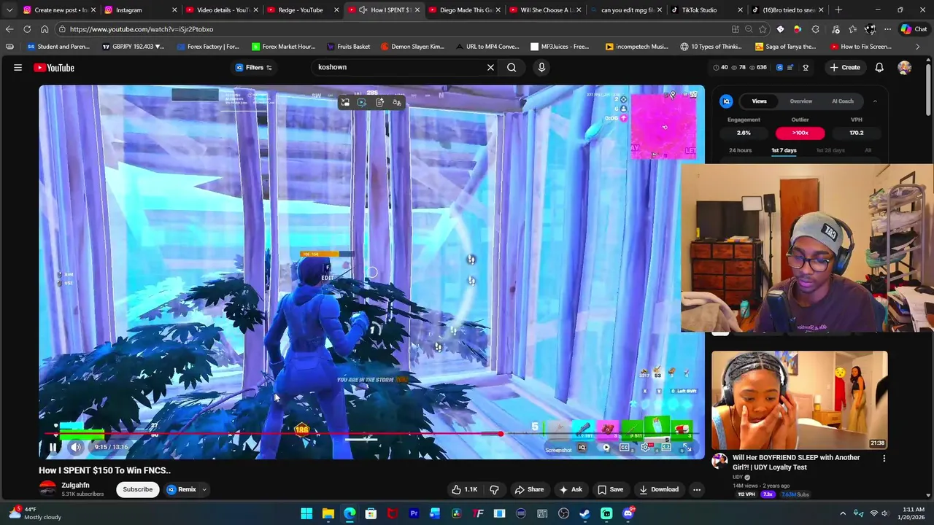Toggle closed captions on the player
This screenshot has height=525, width=934.
625,447
